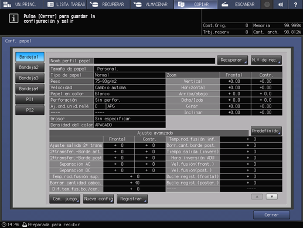This screenshot has width=303, height=228.
Task: Click the info icon beside the message
Action: point(13,19)
